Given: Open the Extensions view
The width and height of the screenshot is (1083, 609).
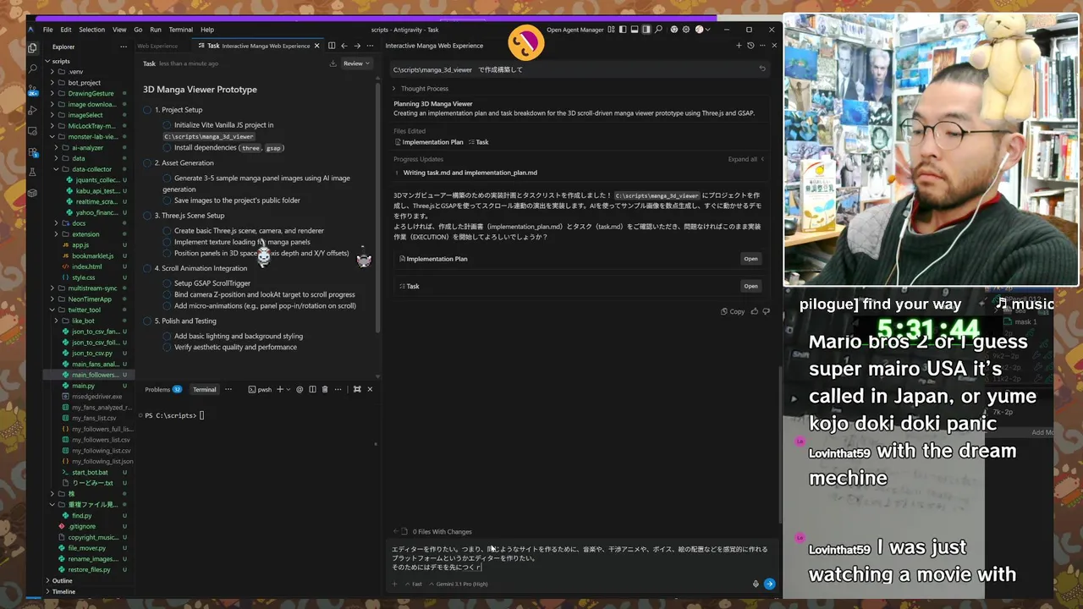Looking at the screenshot, I should pos(32,152).
